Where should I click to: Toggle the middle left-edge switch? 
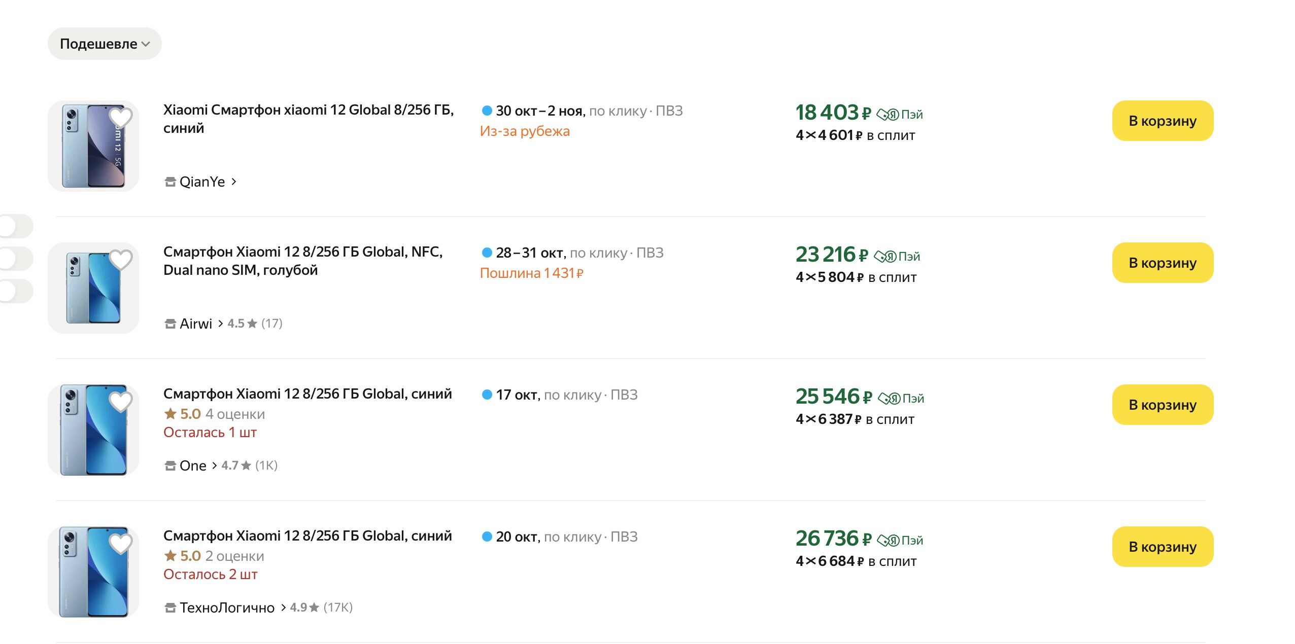pyautogui.click(x=15, y=259)
